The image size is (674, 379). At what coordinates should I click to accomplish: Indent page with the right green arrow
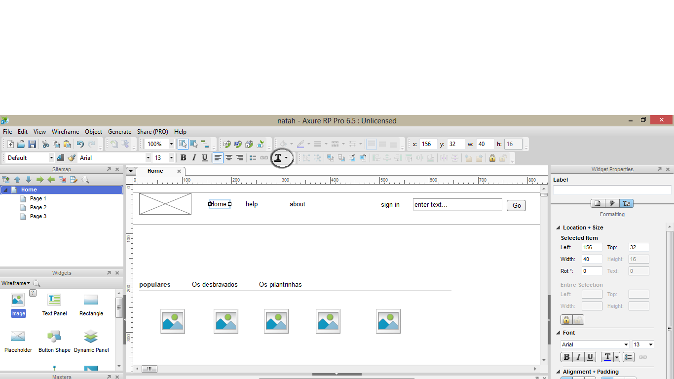(40, 180)
